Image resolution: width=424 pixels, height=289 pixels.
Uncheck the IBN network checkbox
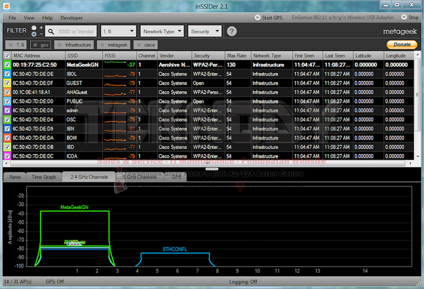point(7,129)
